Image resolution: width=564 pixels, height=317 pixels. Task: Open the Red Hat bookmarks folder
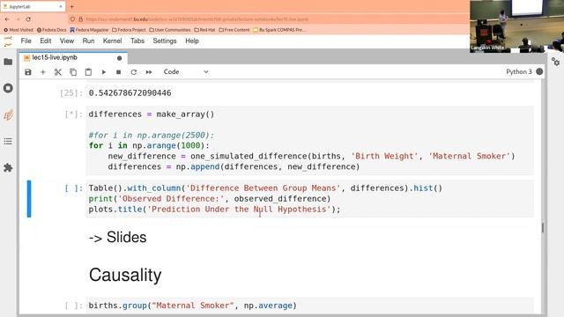[204, 30]
